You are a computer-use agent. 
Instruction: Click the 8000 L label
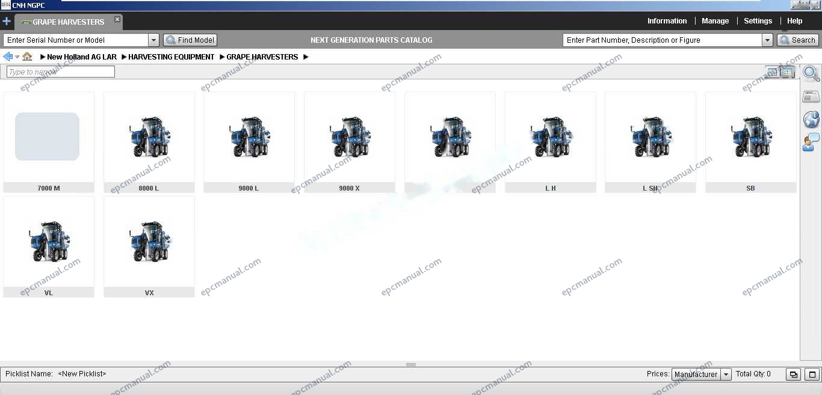click(x=149, y=188)
